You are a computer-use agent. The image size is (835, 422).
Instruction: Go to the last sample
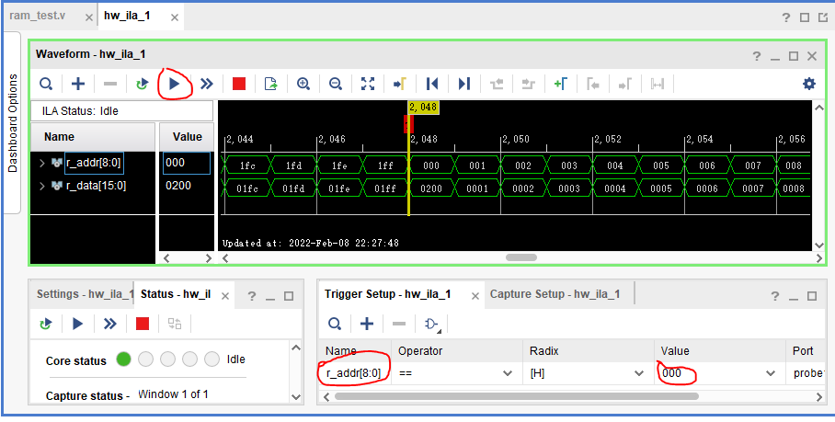463,84
